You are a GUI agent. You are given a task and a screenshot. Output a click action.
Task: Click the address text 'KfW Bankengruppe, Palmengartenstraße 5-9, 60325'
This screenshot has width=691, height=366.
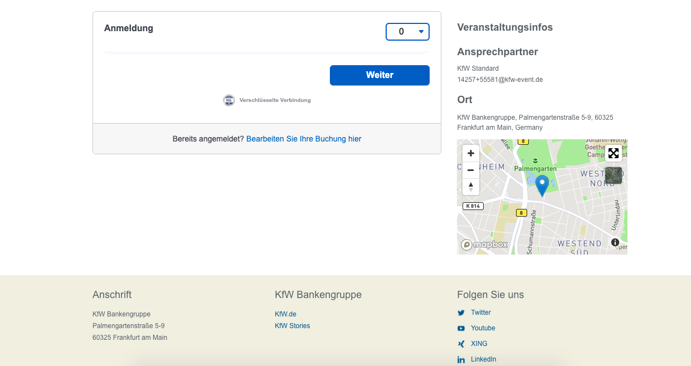coord(535,118)
